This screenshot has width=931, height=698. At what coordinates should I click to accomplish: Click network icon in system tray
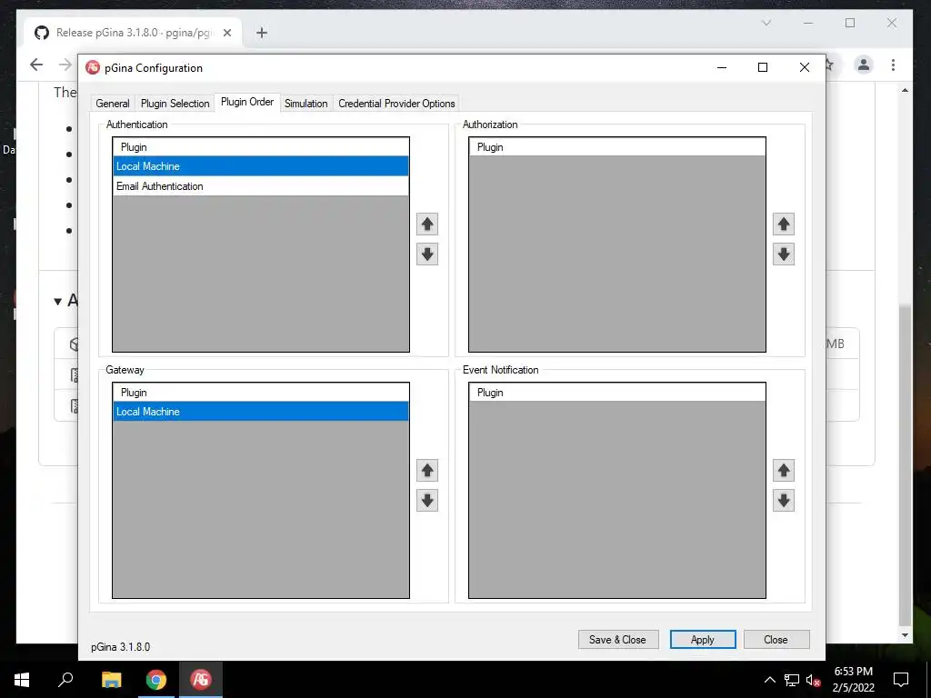(792, 680)
